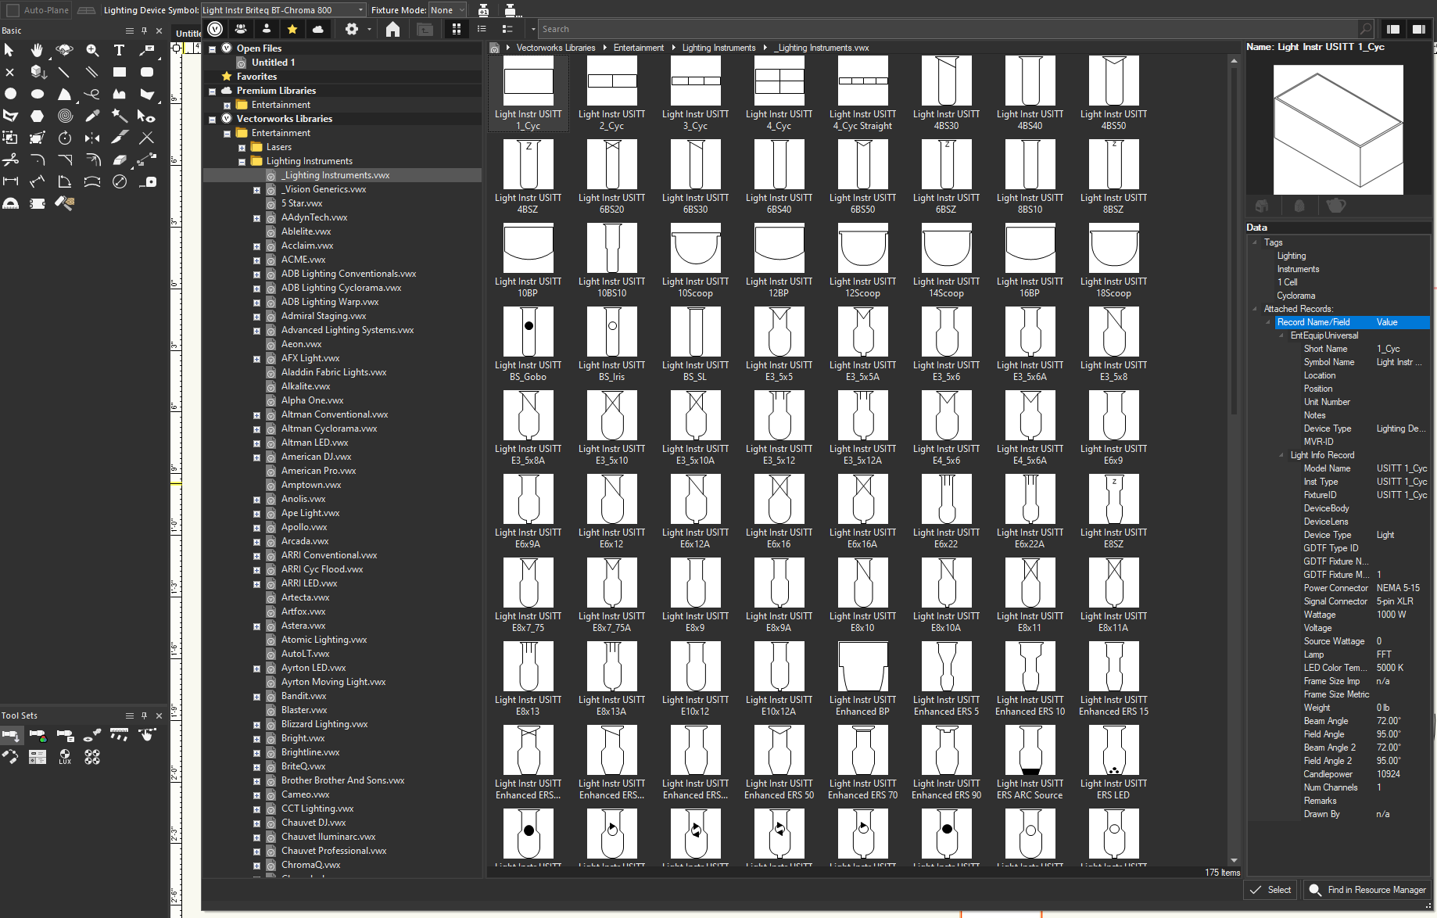Open the gear settings menu
Viewport: 1437px width, 918px height.
[352, 29]
